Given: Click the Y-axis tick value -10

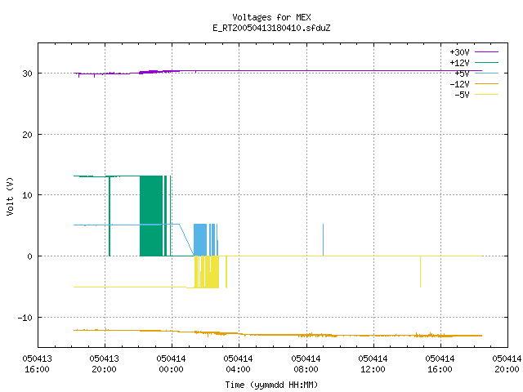Looking at the screenshot, I should pyautogui.click(x=25, y=318).
